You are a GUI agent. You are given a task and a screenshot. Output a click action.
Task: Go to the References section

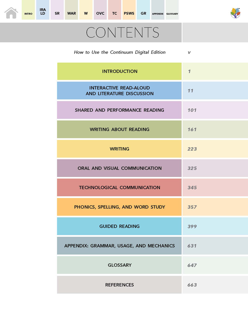pyautogui.click(x=119, y=285)
